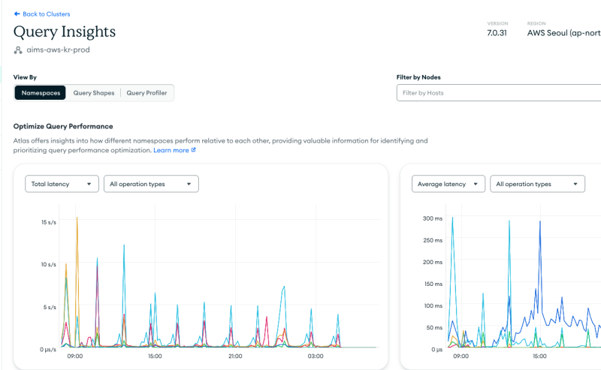The image size is (601, 370).
Task: Expand All operation types in right chart
Action: click(537, 184)
